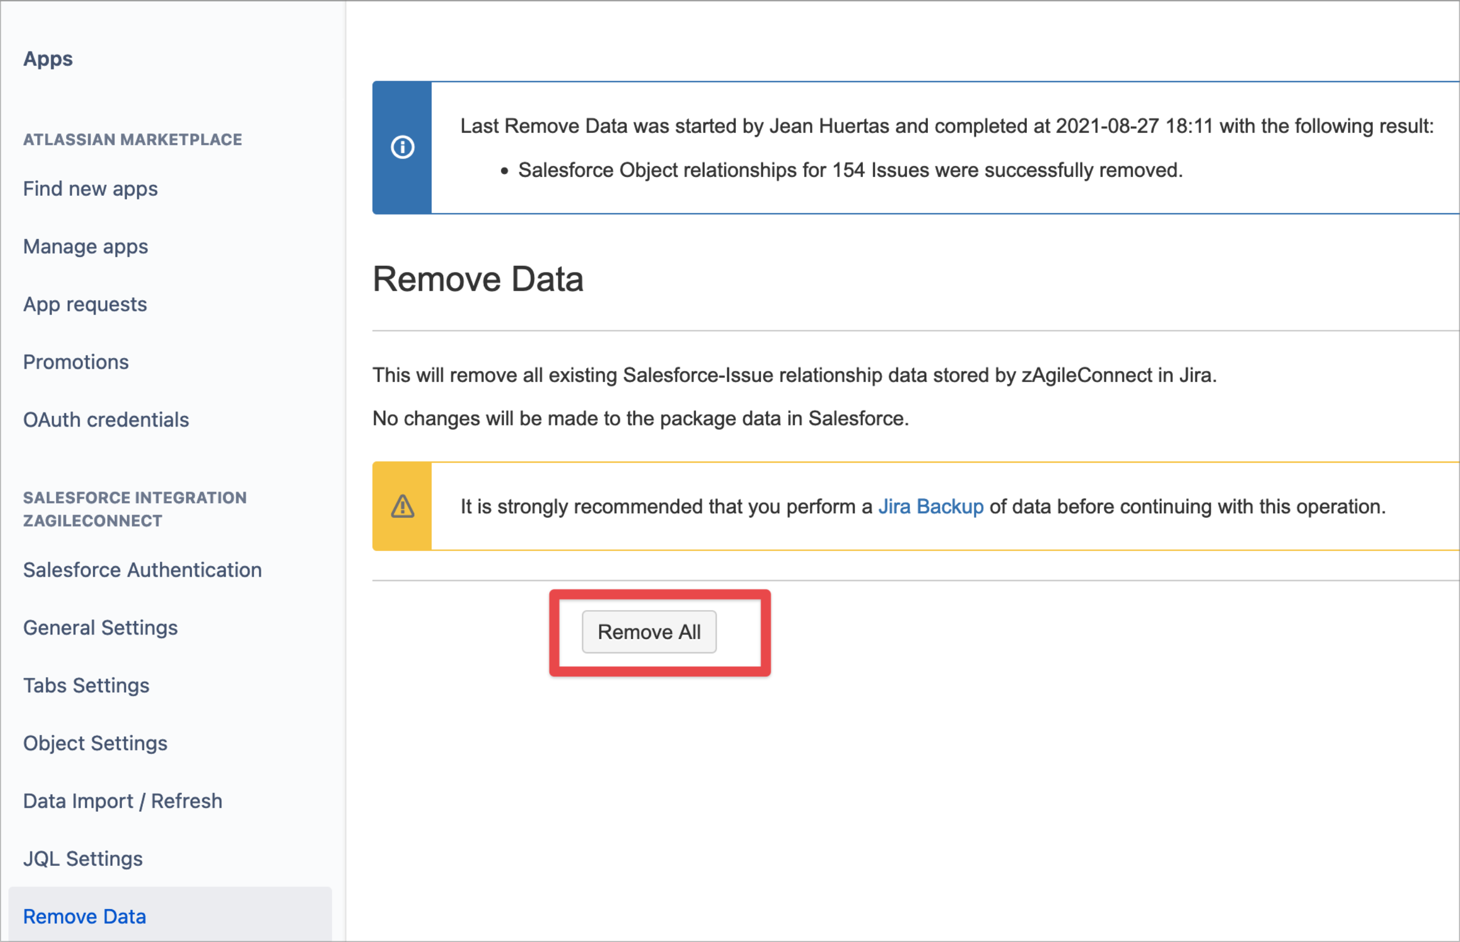Open Find new apps in sidebar

(91, 189)
